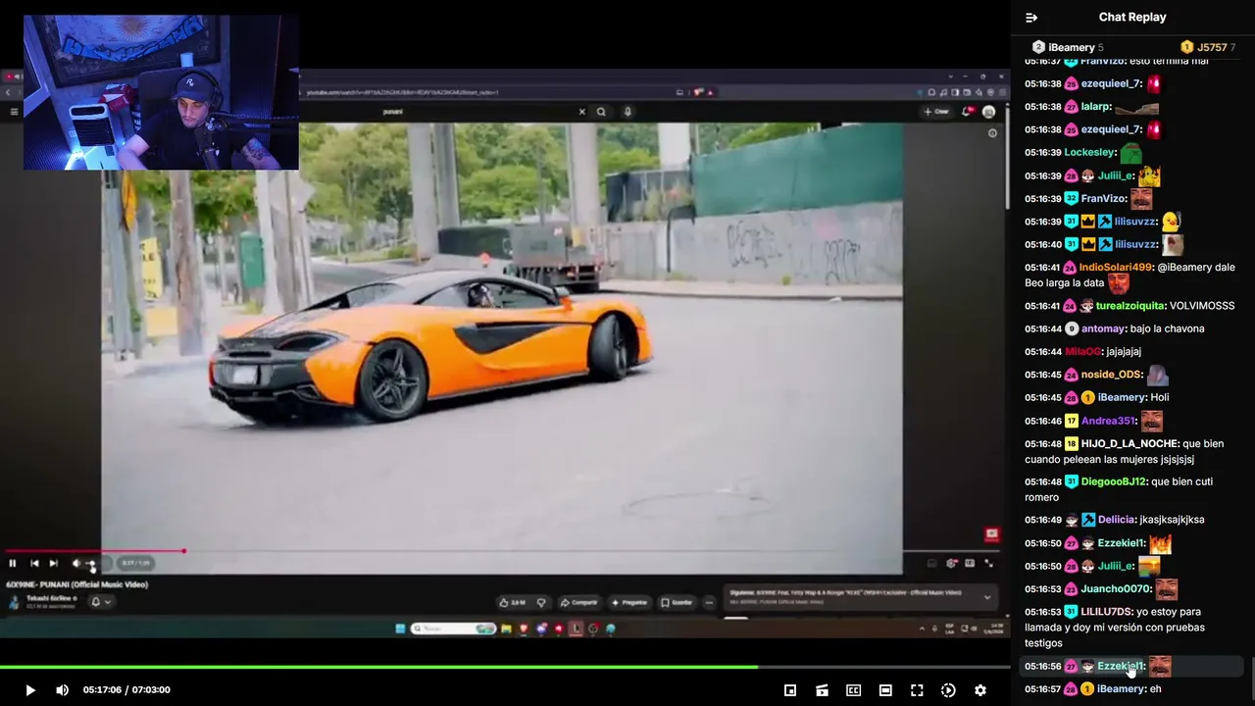Click username turealzoiquita in chat
1255x706 pixels.
1130,306
